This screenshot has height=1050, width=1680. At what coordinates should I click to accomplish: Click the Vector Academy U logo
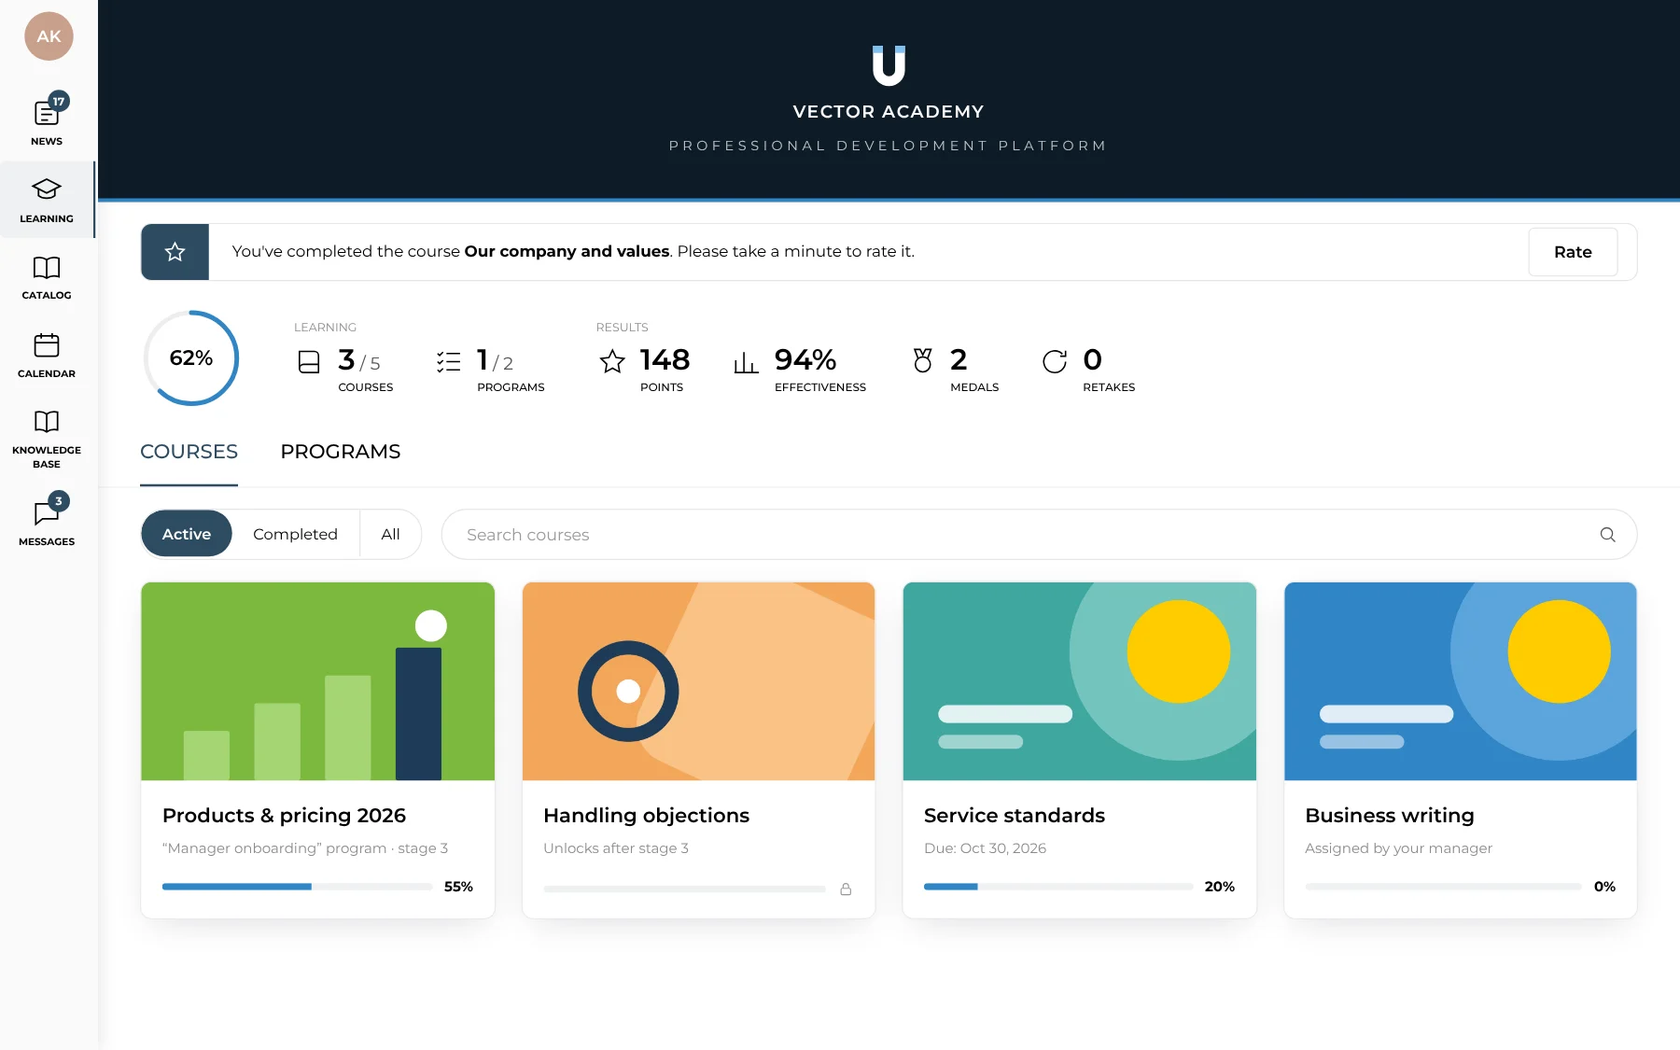click(889, 65)
